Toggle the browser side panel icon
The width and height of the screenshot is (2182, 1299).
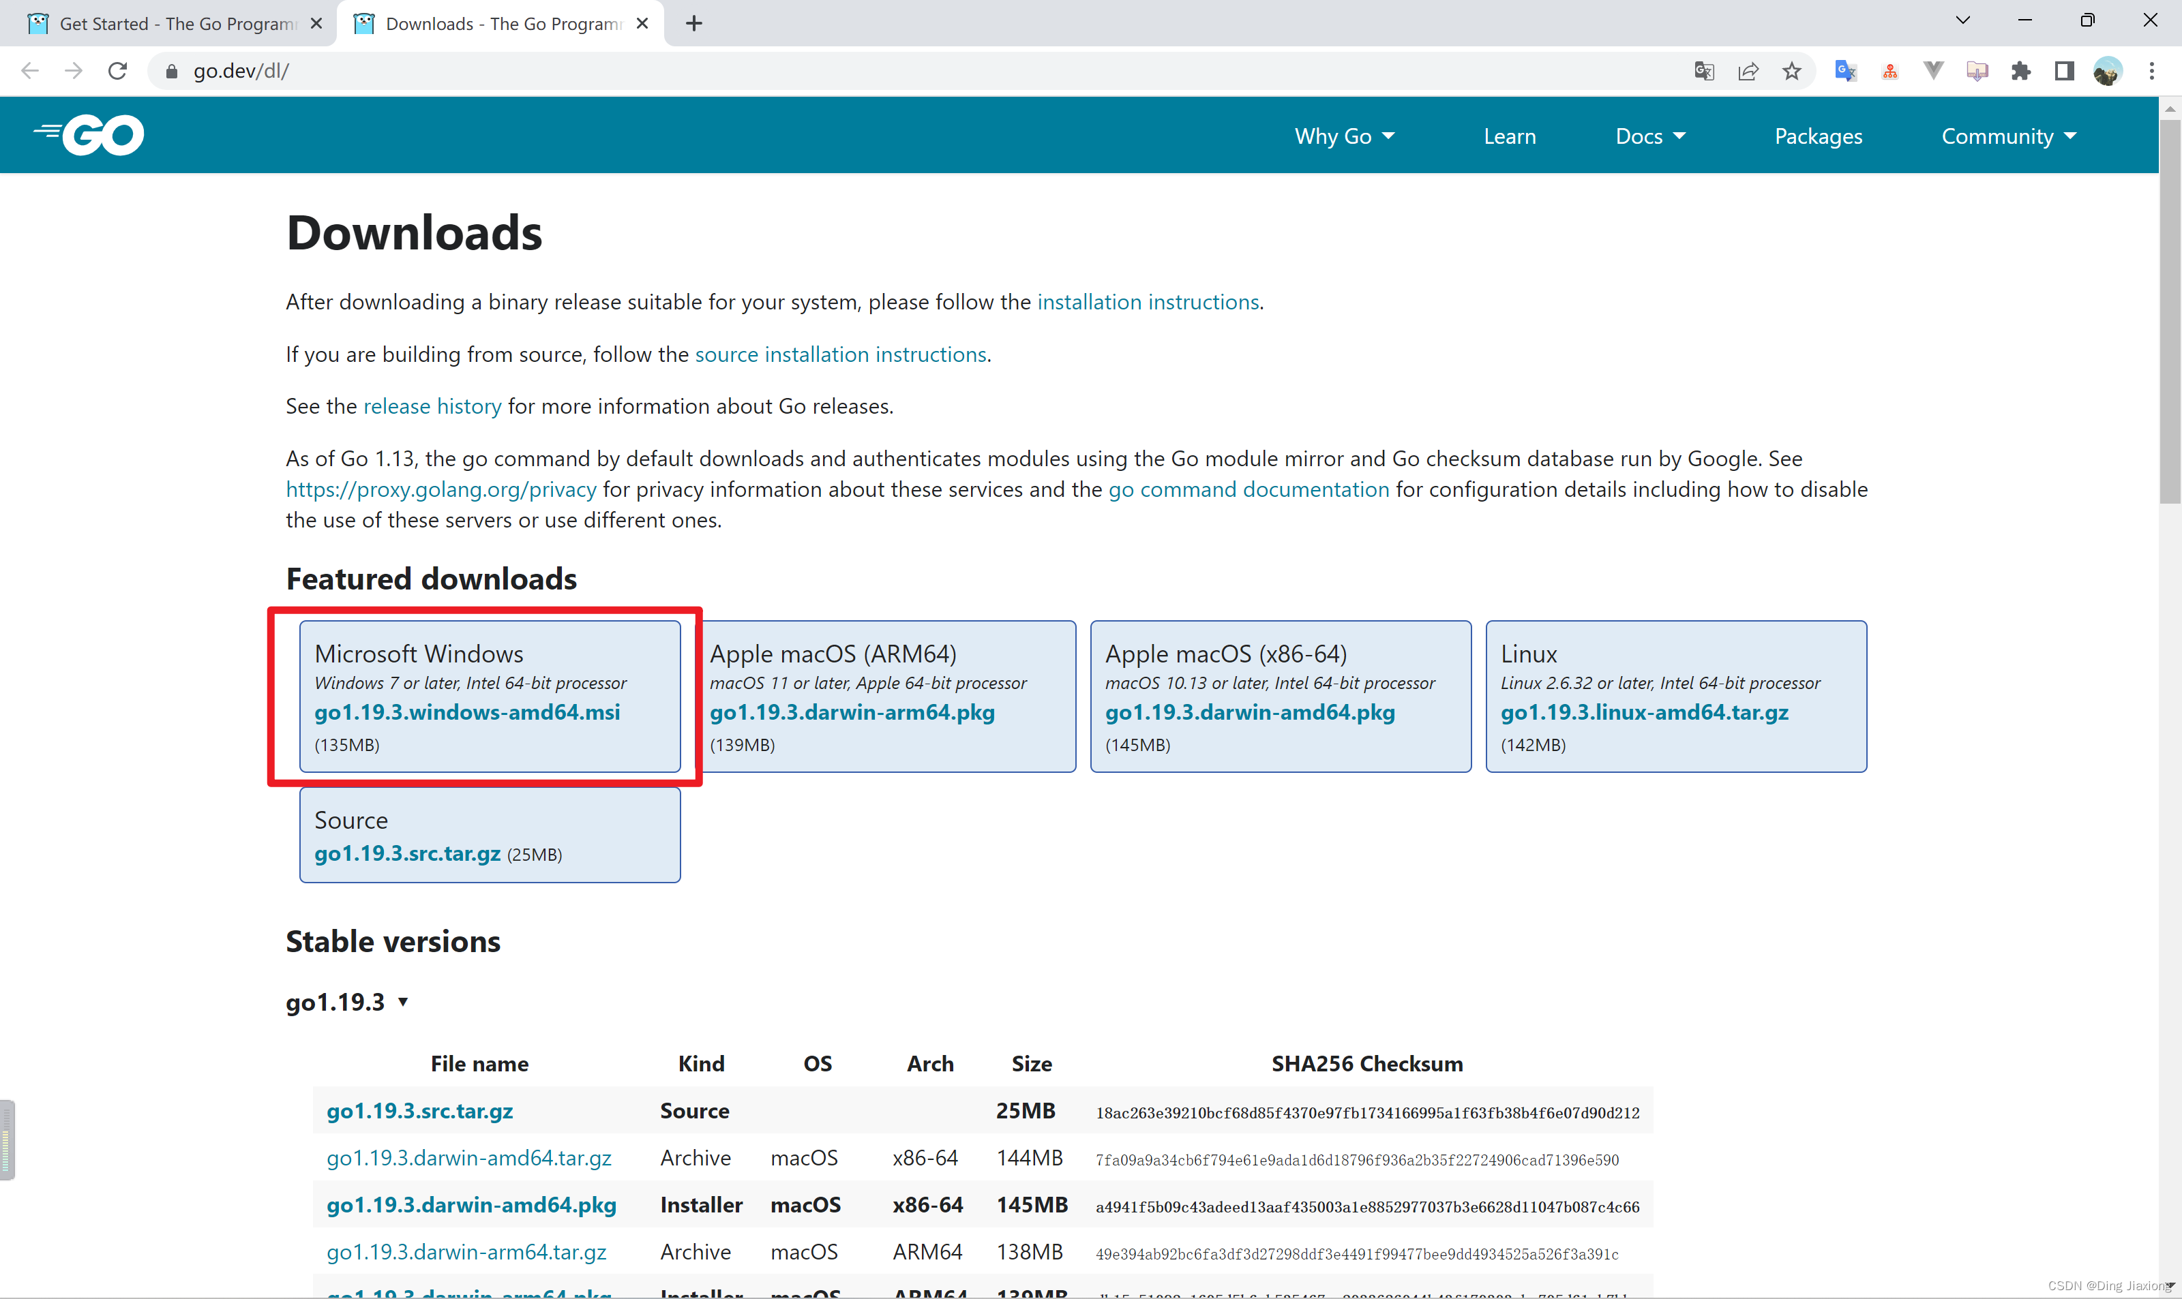click(2065, 71)
